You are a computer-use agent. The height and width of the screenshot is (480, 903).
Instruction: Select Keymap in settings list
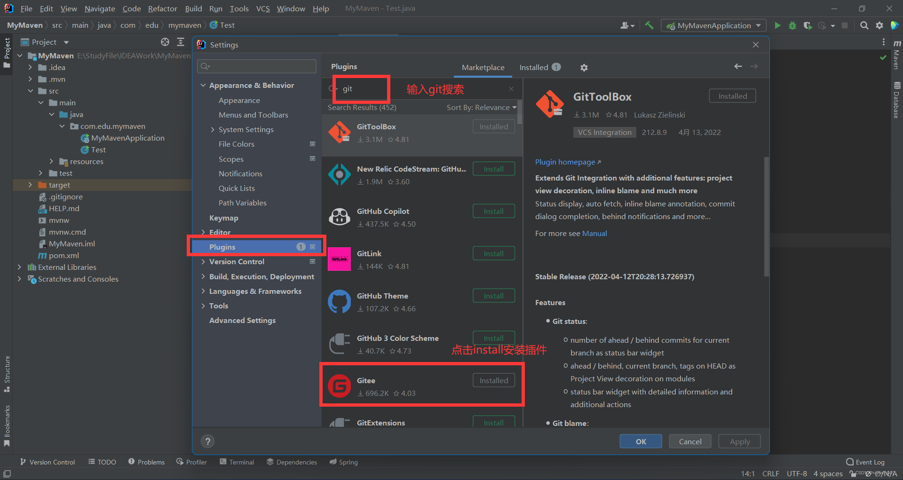click(x=224, y=218)
